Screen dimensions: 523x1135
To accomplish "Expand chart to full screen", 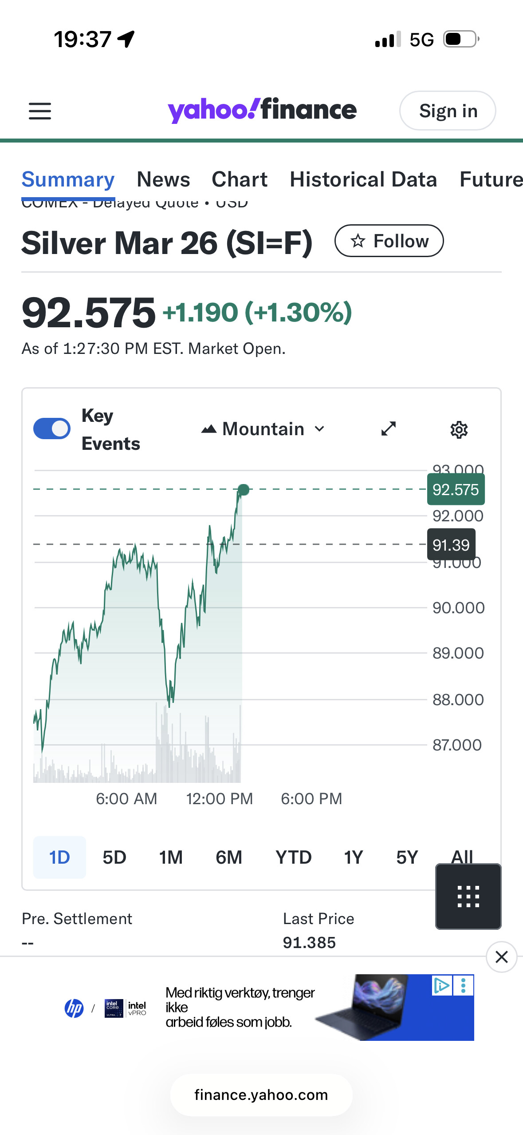I will pos(389,429).
